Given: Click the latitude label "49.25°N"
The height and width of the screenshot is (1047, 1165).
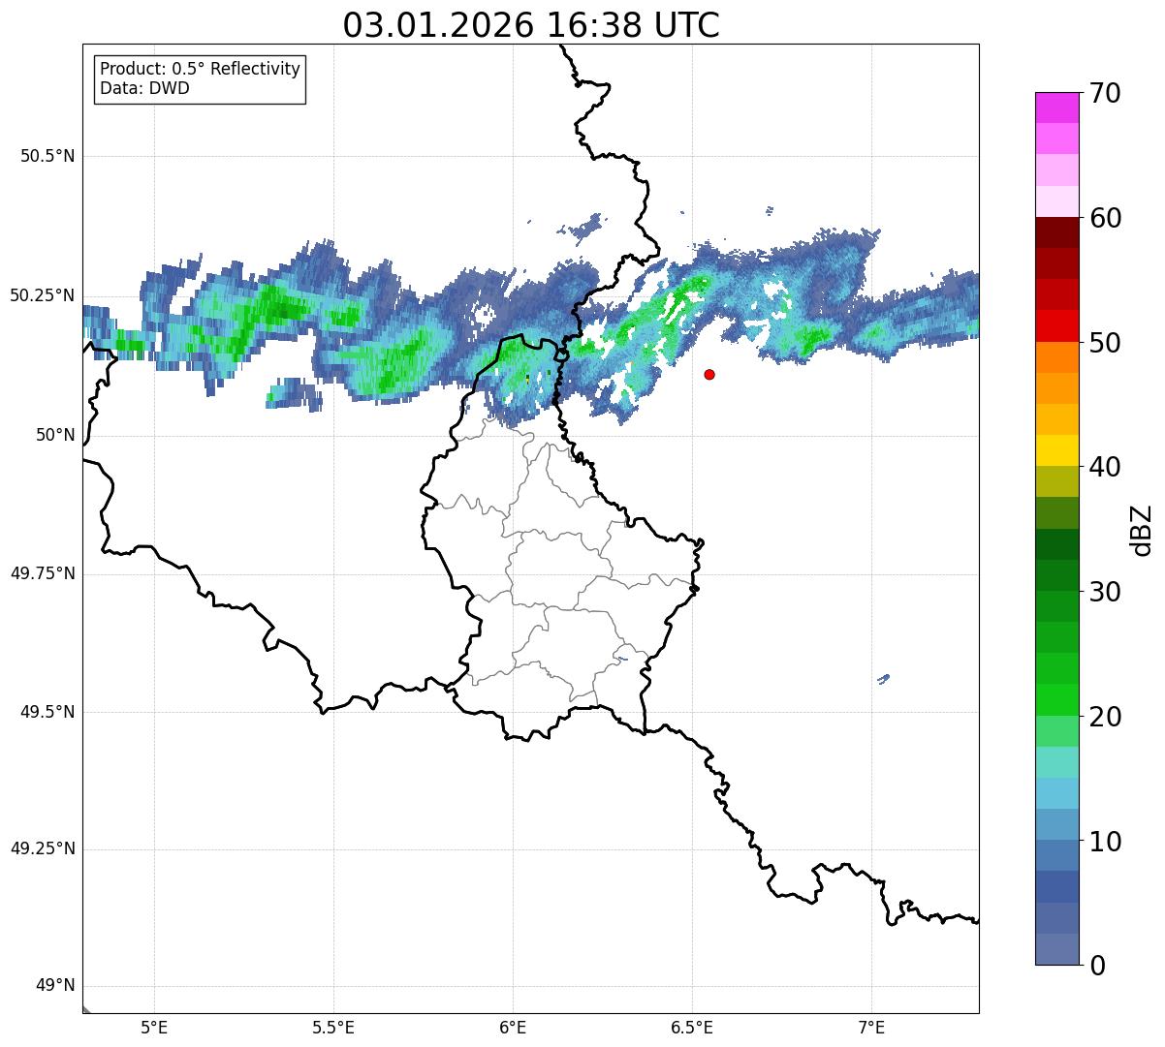Looking at the screenshot, I should click(x=43, y=849).
